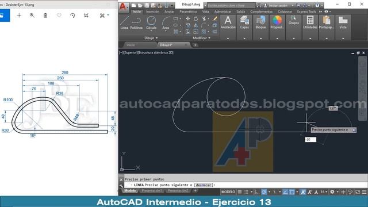Screen dimensions: 368x207
Task: Open the annotation scale 1:1 dropdown
Action: pyautogui.click(x=324, y=192)
